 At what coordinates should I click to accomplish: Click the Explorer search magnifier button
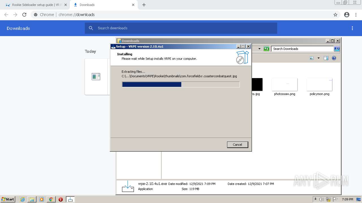point(337,49)
